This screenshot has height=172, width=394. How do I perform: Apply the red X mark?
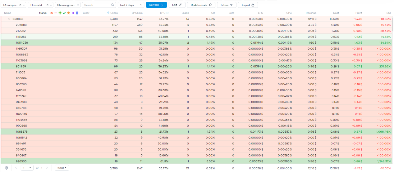pos(52,13)
